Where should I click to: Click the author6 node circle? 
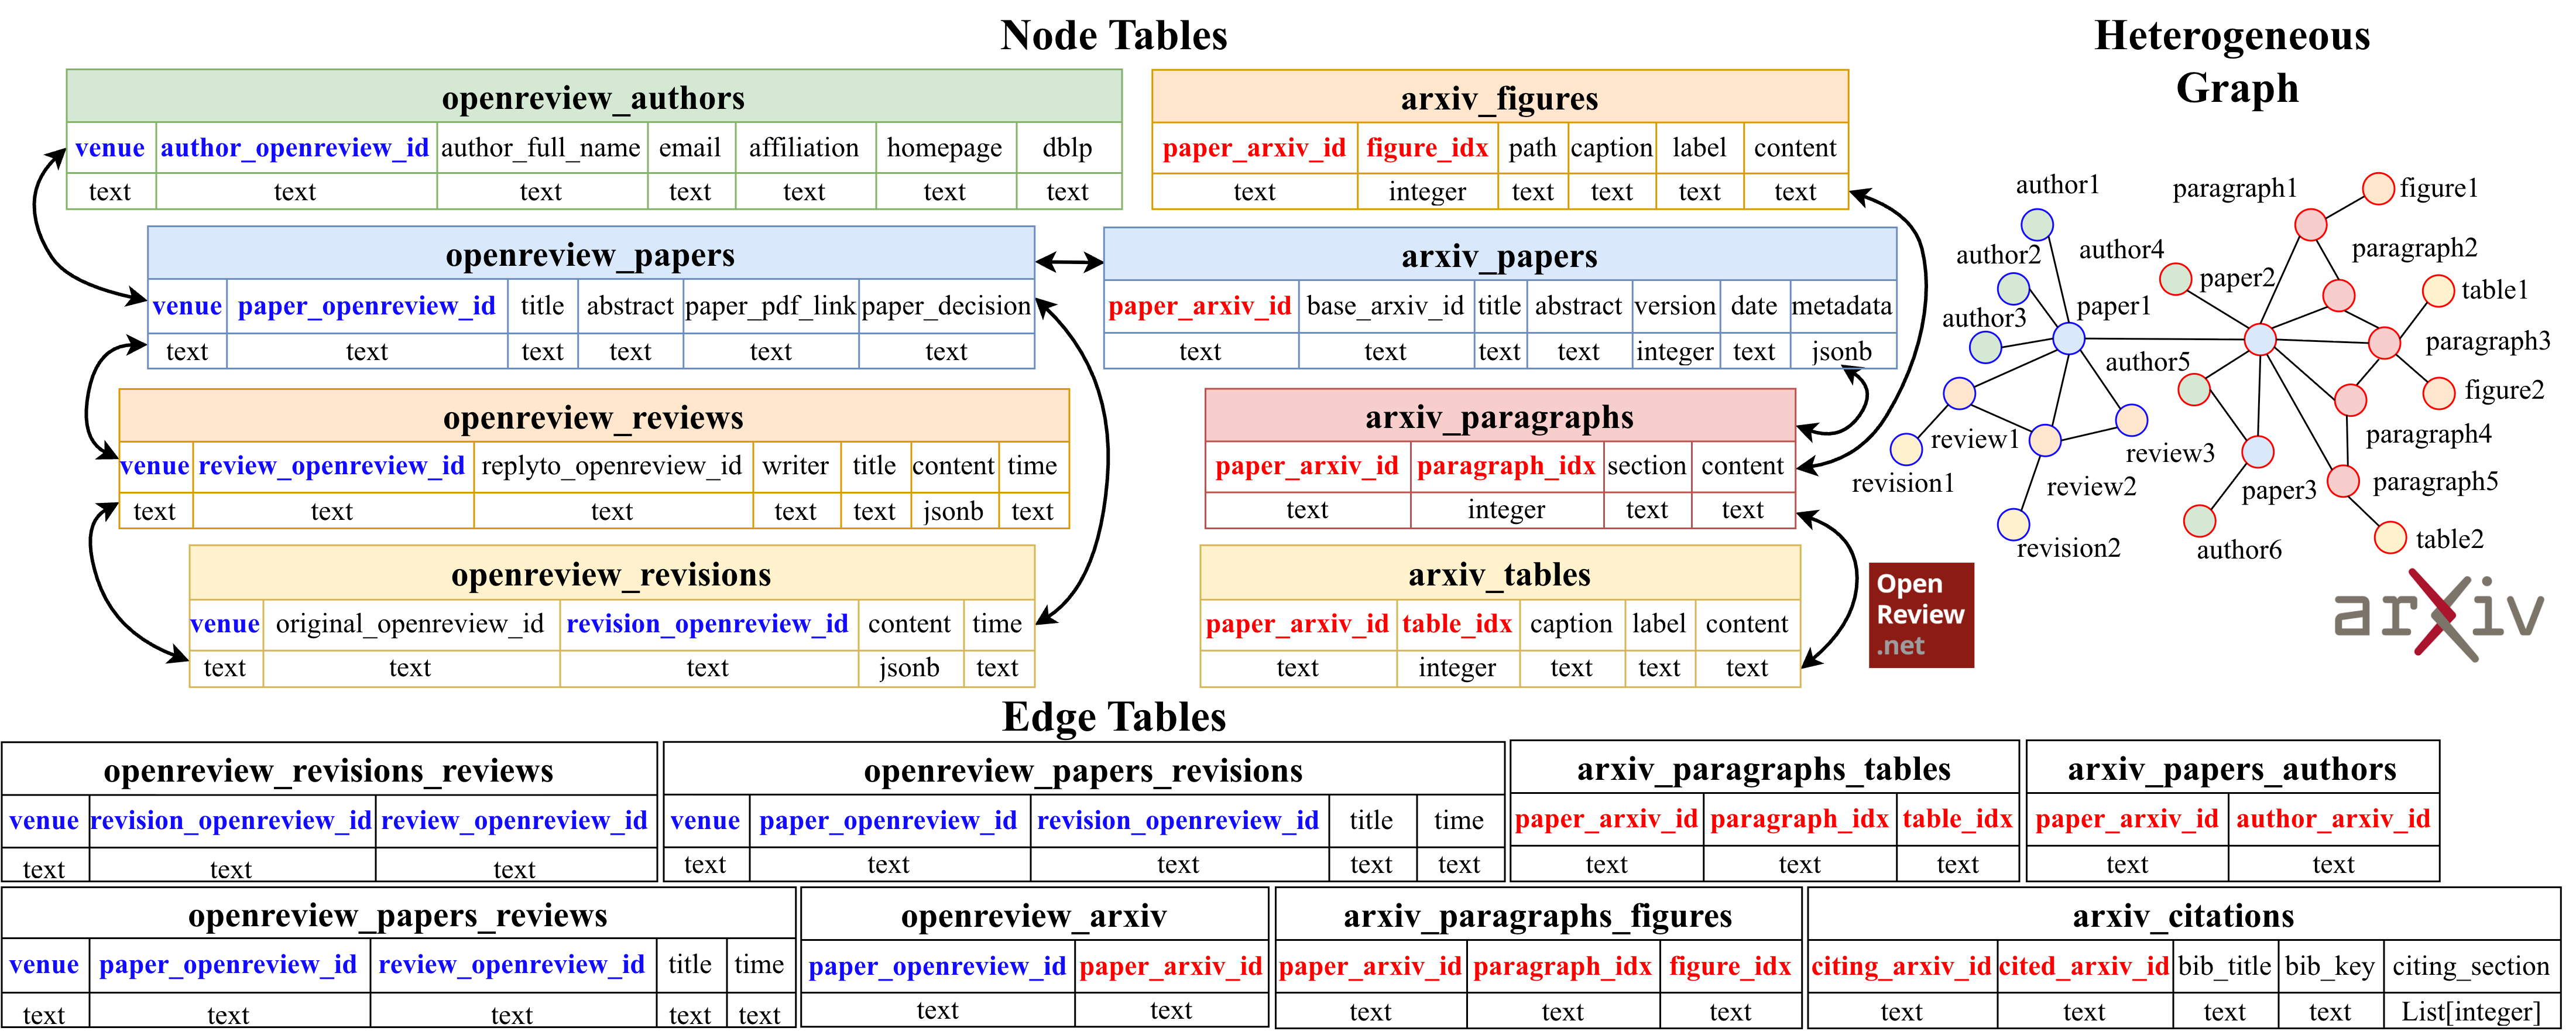click(x=2199, y=520)
